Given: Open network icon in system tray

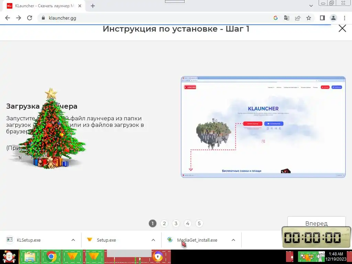Looking at the screenshot, I should tap(311, 256).
